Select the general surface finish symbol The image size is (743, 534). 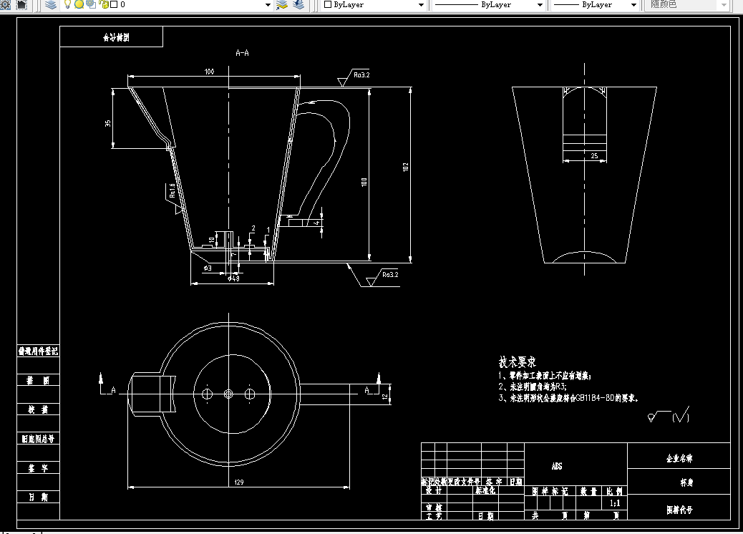click(x=668, y=415)
